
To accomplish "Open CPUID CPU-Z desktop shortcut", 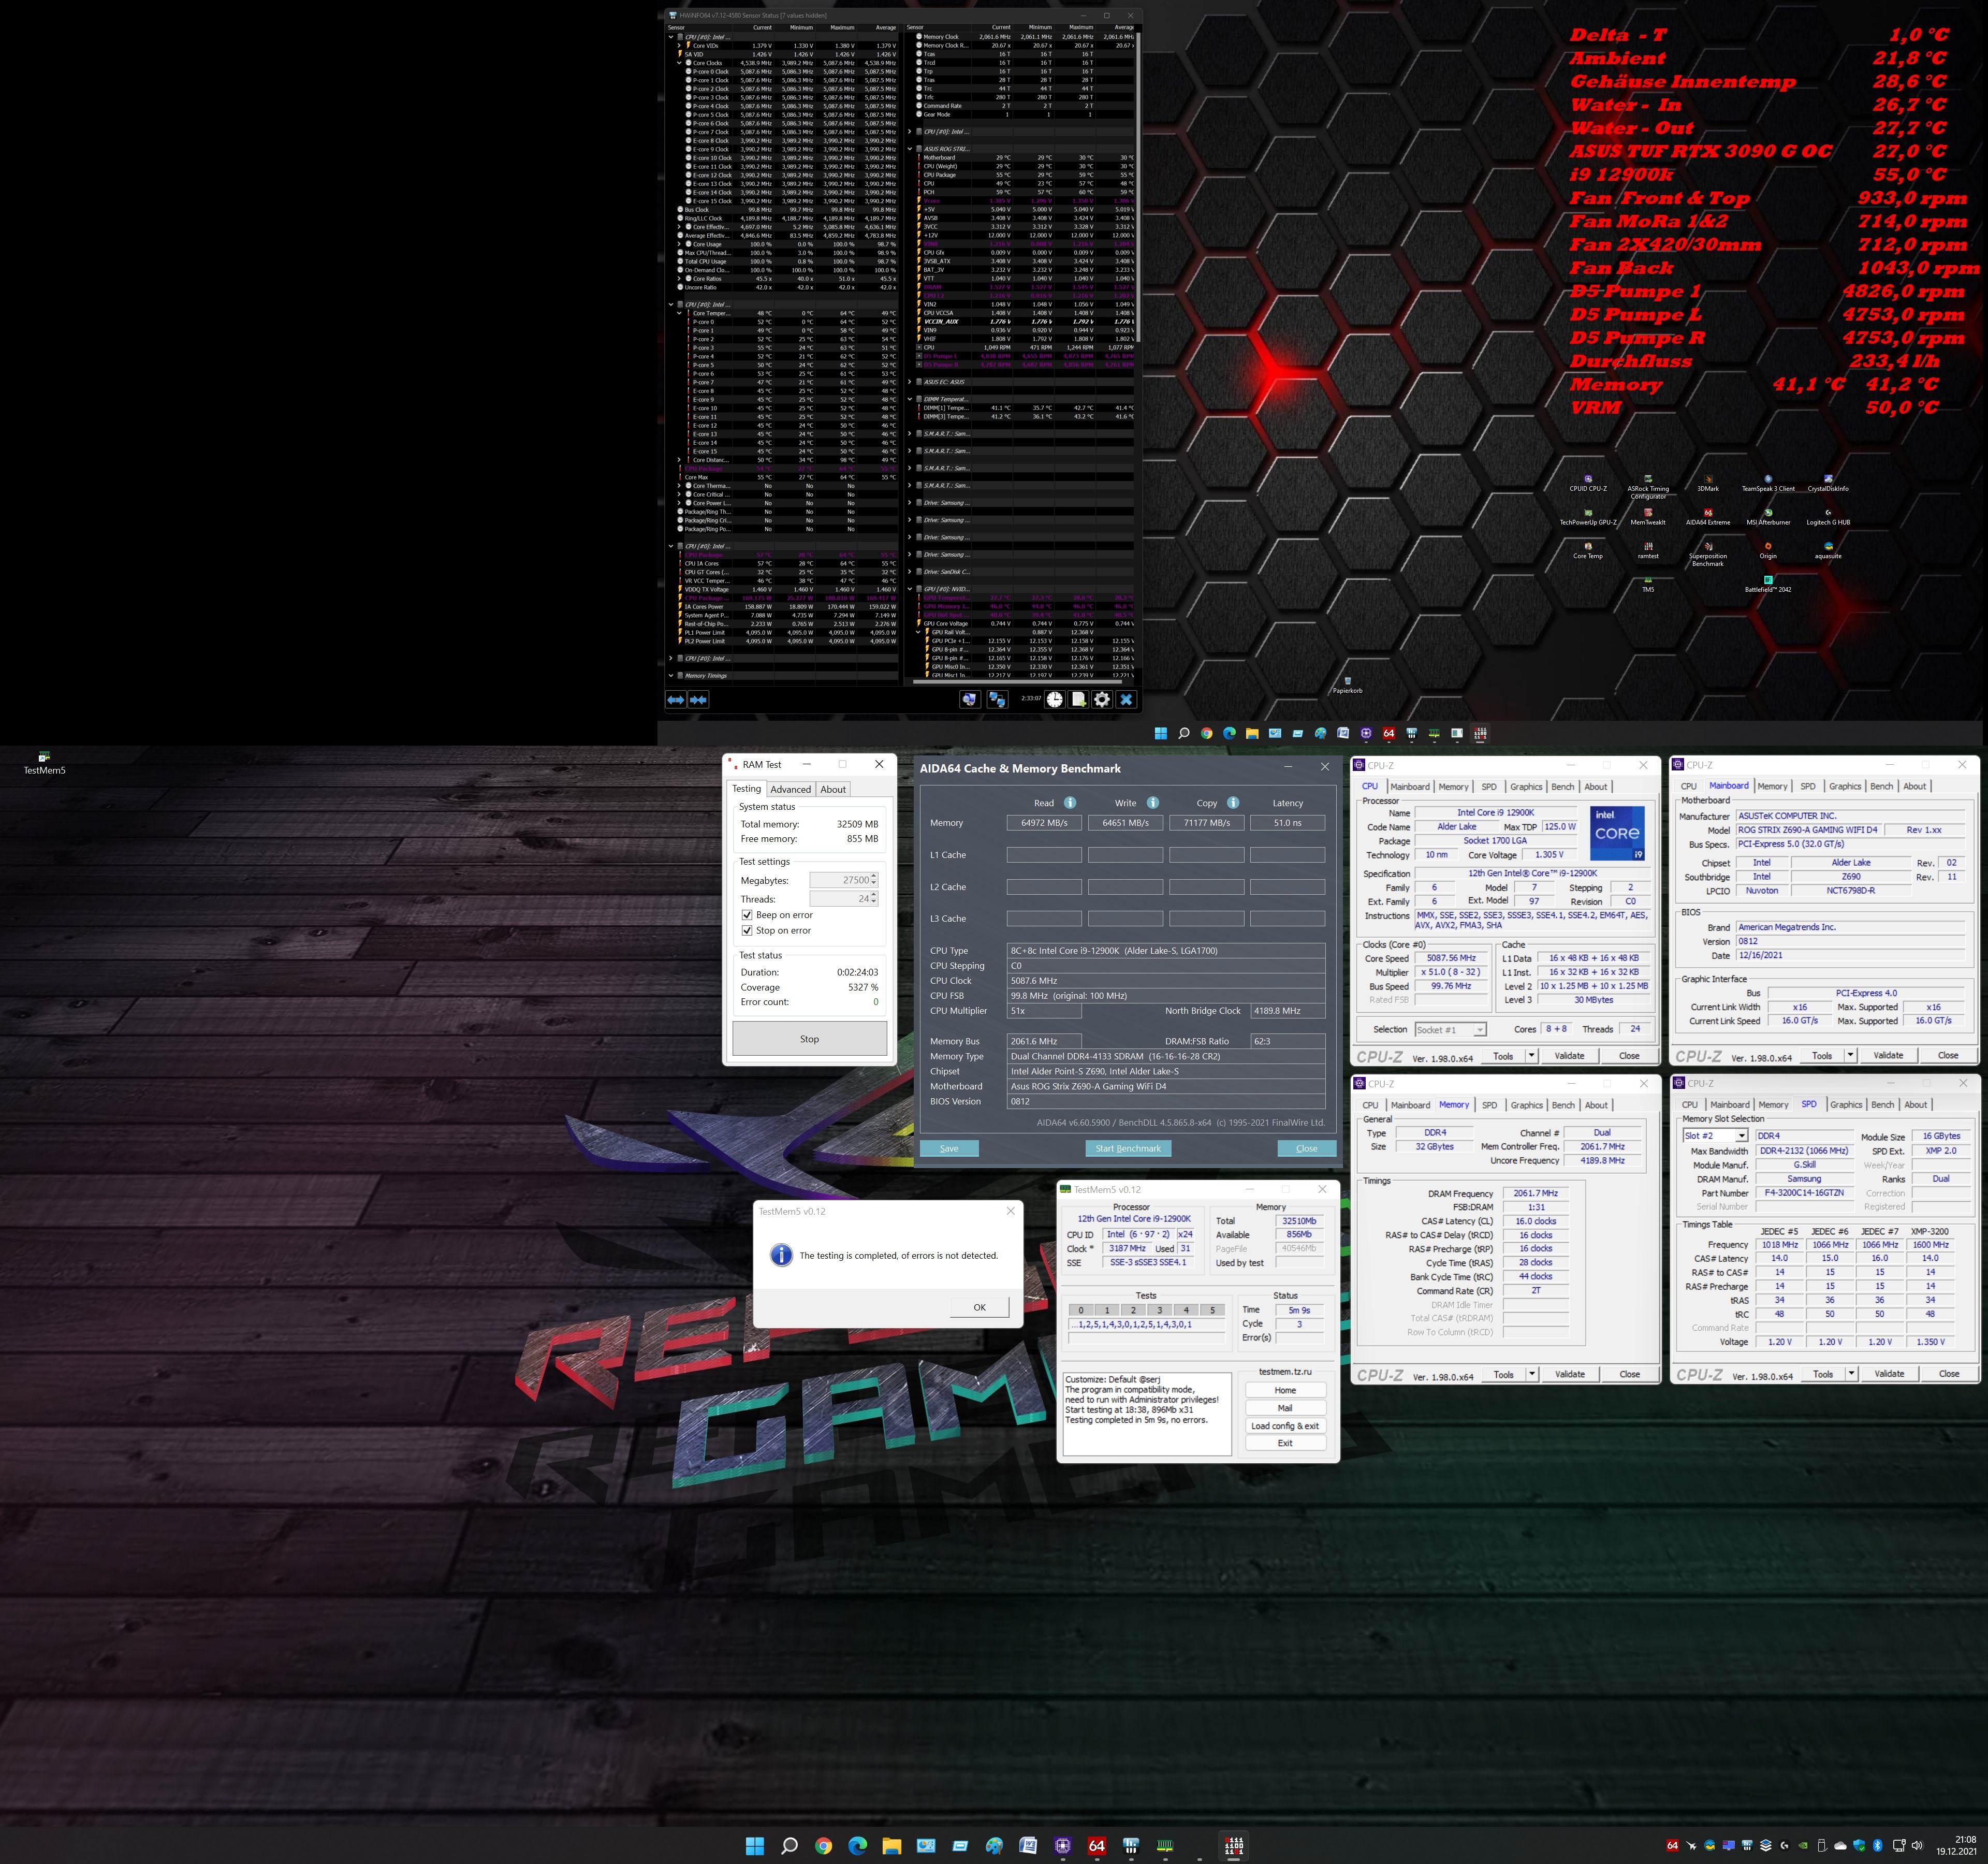I will 1588,483.
